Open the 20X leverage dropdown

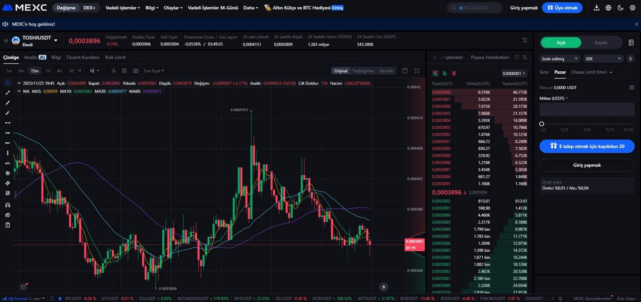[603, 59]
